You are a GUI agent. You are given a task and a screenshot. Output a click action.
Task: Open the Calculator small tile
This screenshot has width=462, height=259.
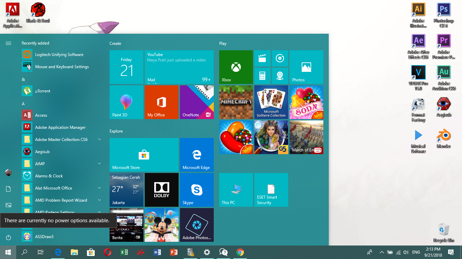tap(262, 76)
